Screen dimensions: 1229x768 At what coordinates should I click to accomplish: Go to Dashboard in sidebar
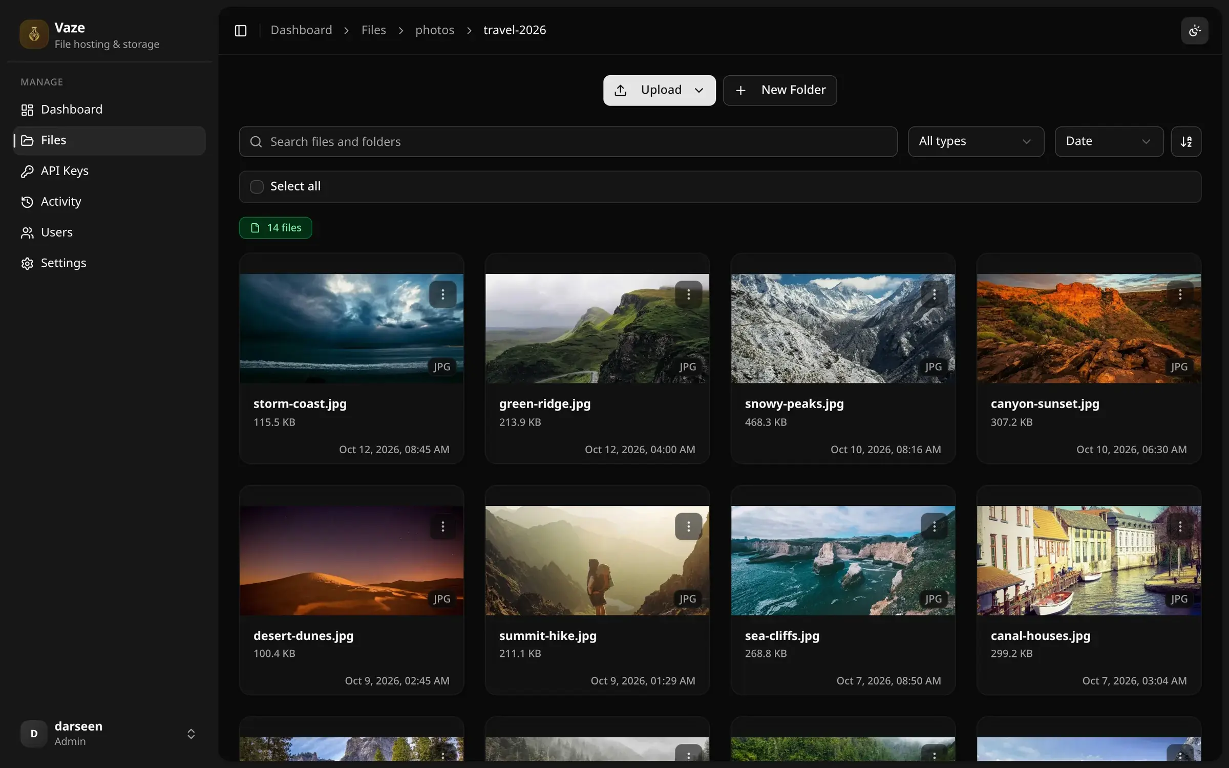pos(110,110)
